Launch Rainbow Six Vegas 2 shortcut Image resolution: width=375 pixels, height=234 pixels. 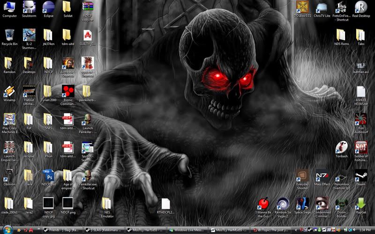[x=283, y=208]
